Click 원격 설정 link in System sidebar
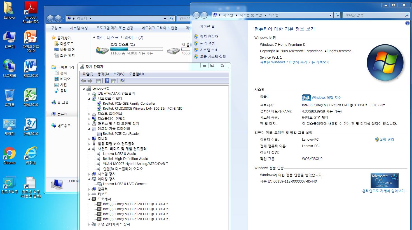Image resolution: width=412 pixels, height=230 pixels. (x=207, y=43)
